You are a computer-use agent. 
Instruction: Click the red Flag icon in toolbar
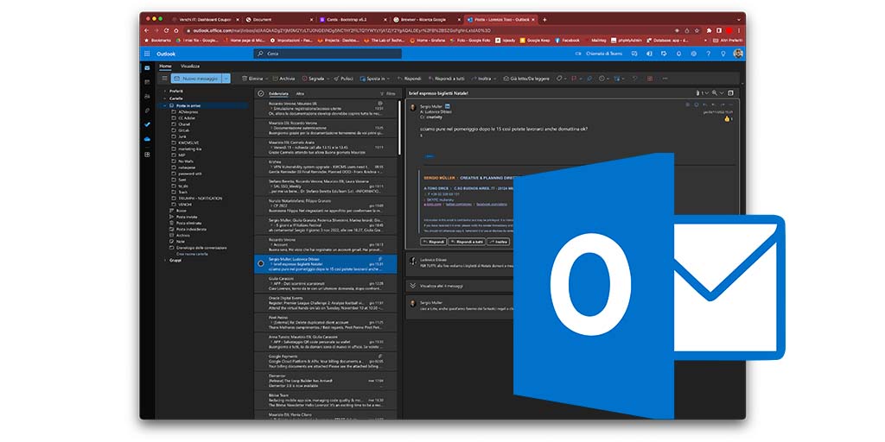(x=574, y=79)
